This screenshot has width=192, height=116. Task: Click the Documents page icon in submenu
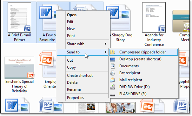[x=113, y=66]
